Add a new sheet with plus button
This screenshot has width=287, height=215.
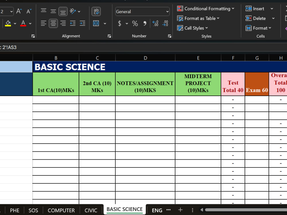180,210
